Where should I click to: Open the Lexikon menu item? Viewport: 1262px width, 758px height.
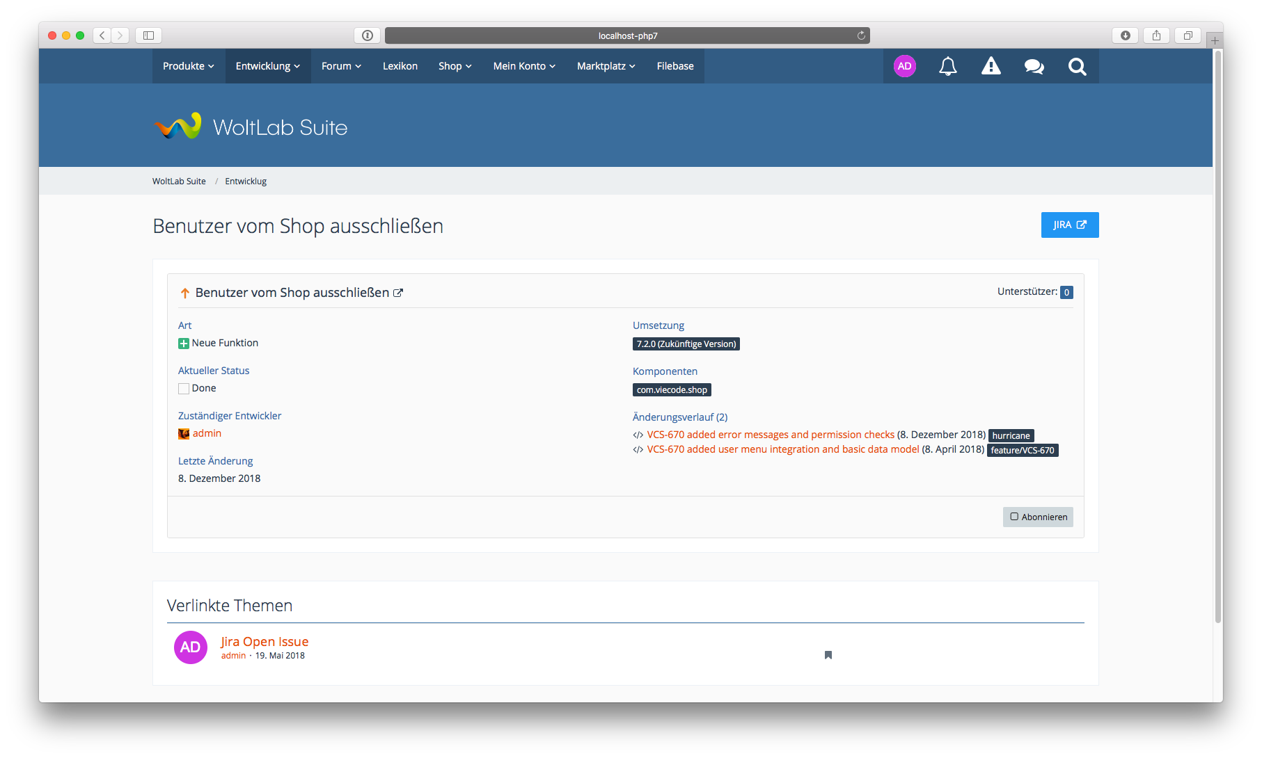pos(400,66)
